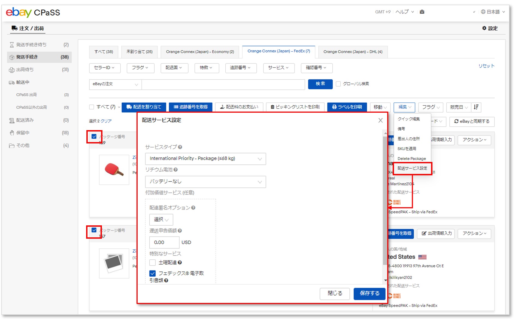This screenshot has height=319, width=515.
Task: Click help icon next to リチウム電池
Action: coord(175,170)
